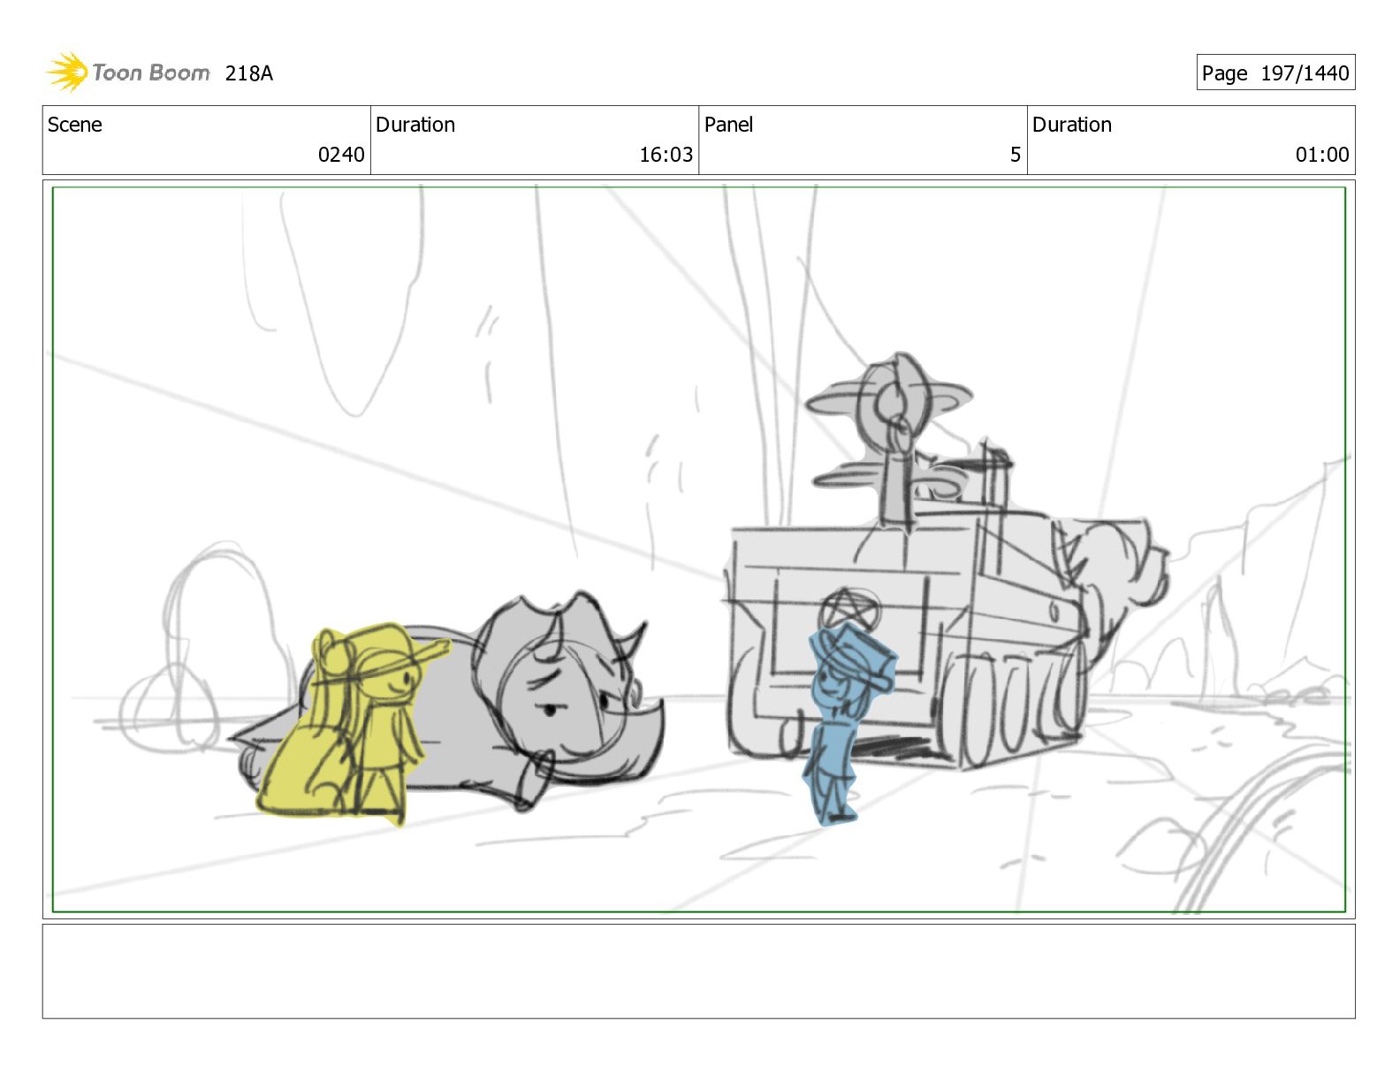Select the panel Duration value '01:00'
Viewport: 1400px width, 1082px height.
point(1322,155)
